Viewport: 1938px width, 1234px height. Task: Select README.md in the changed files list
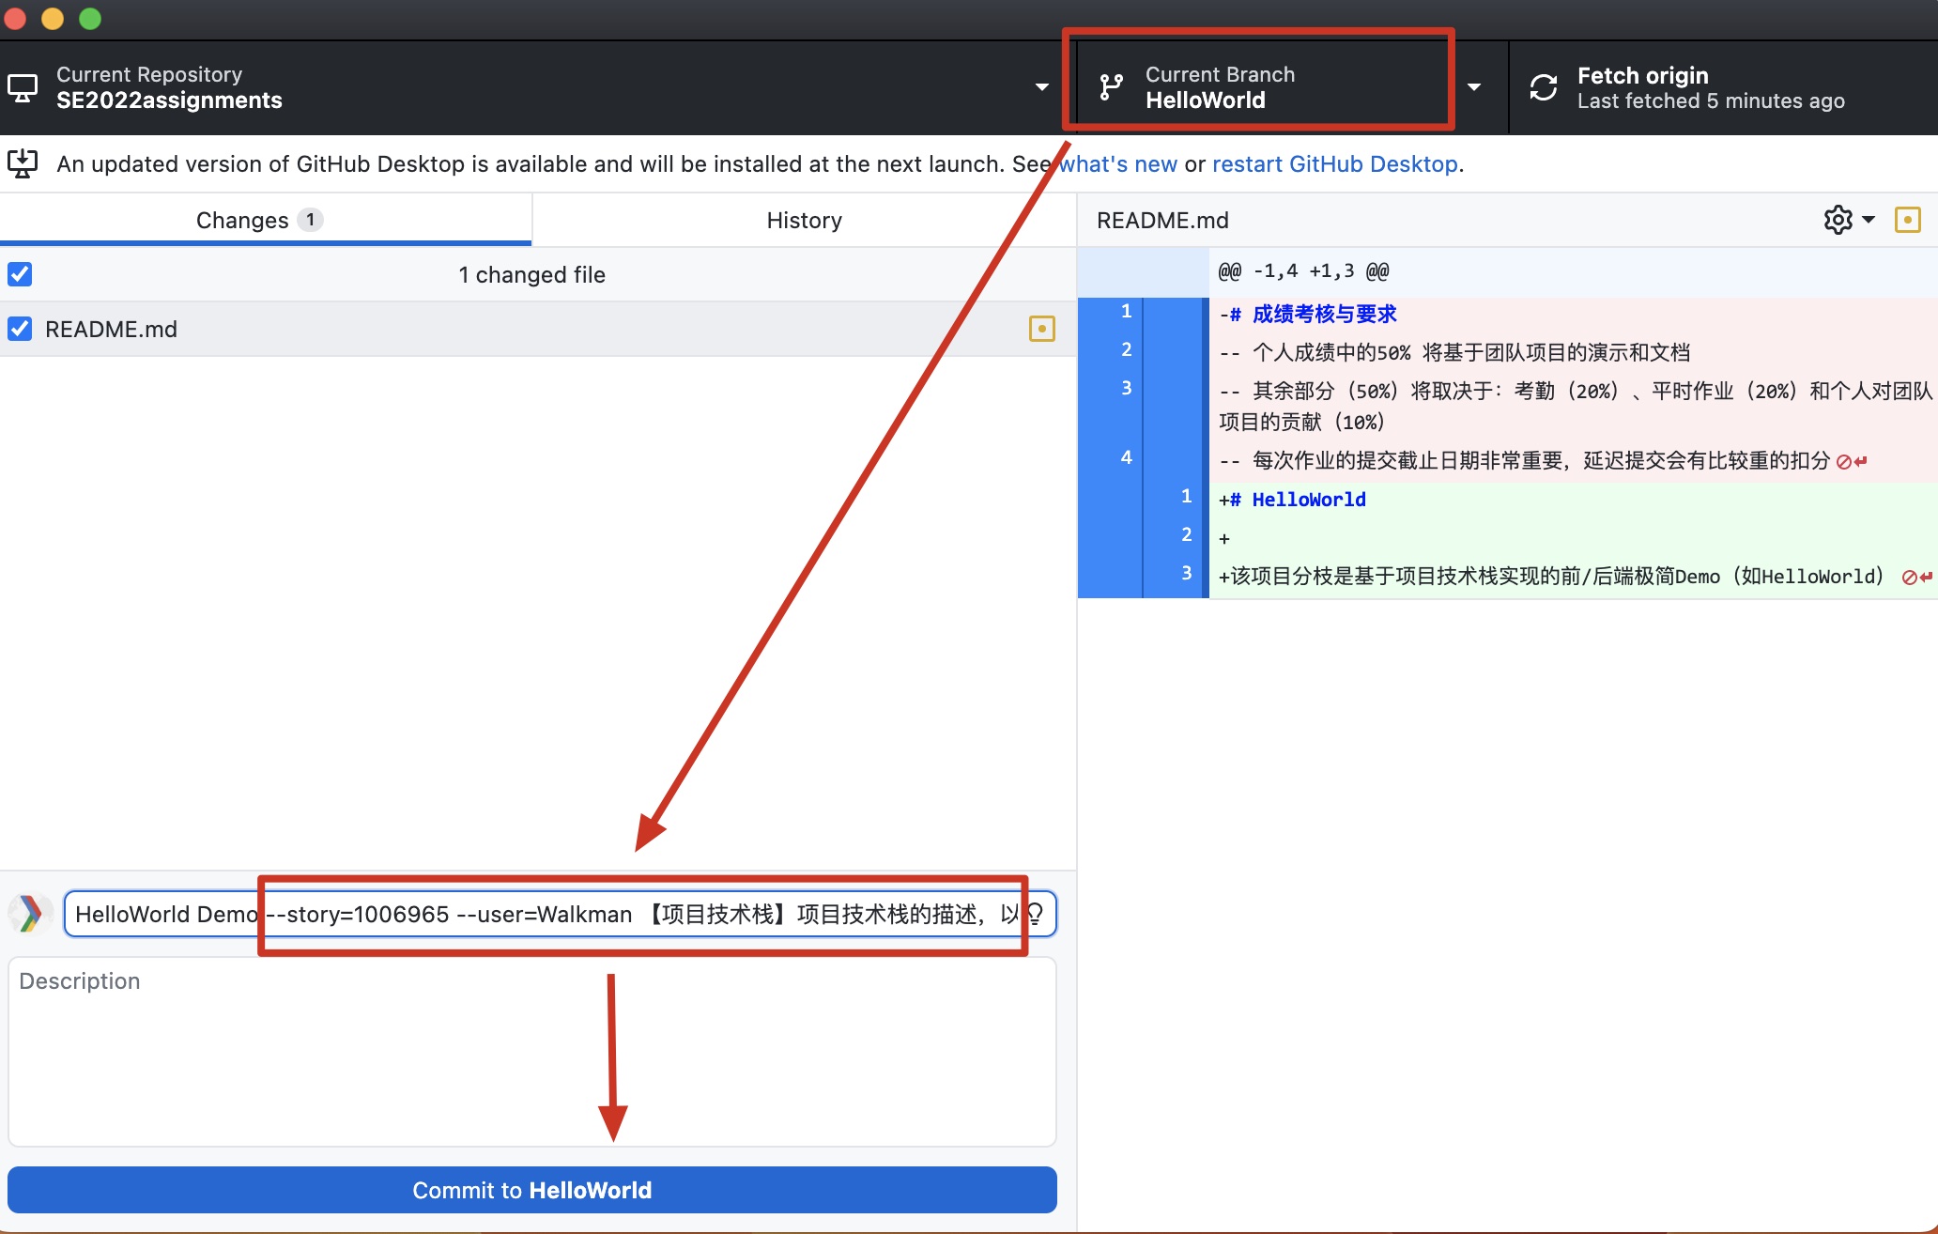coord(538,329)
